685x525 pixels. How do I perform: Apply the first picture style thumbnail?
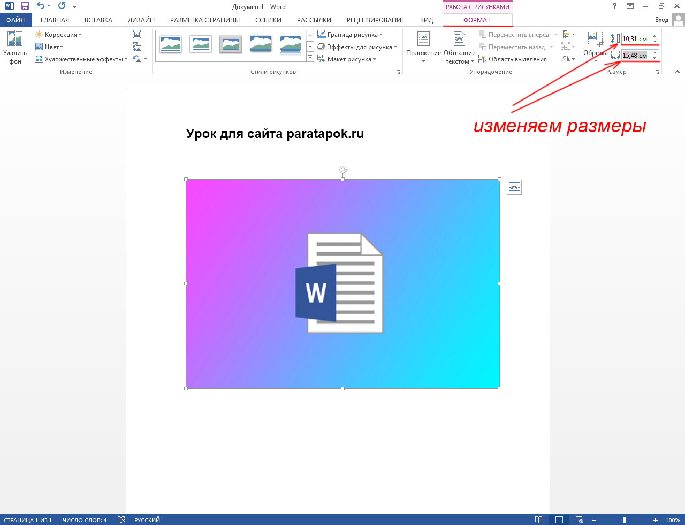171,44
